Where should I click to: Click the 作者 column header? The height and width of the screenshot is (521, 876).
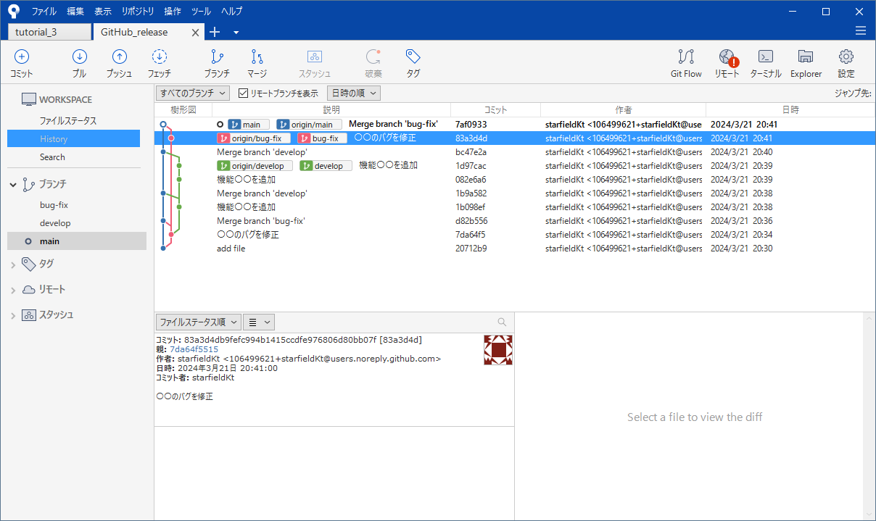coord(623,109)
